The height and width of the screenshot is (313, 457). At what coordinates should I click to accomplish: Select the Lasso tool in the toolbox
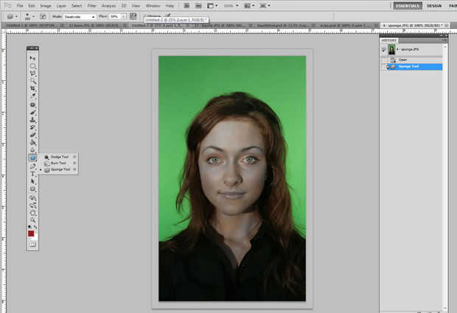tap(33, 74)
